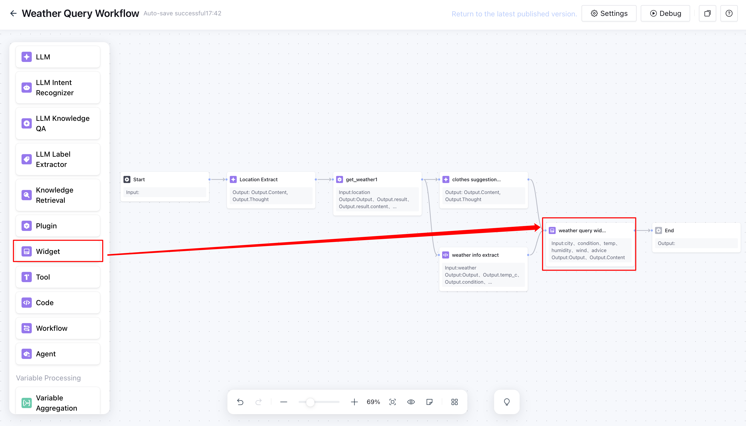
Task: Select the Widget node in sidebar
Action: (58, 251)
